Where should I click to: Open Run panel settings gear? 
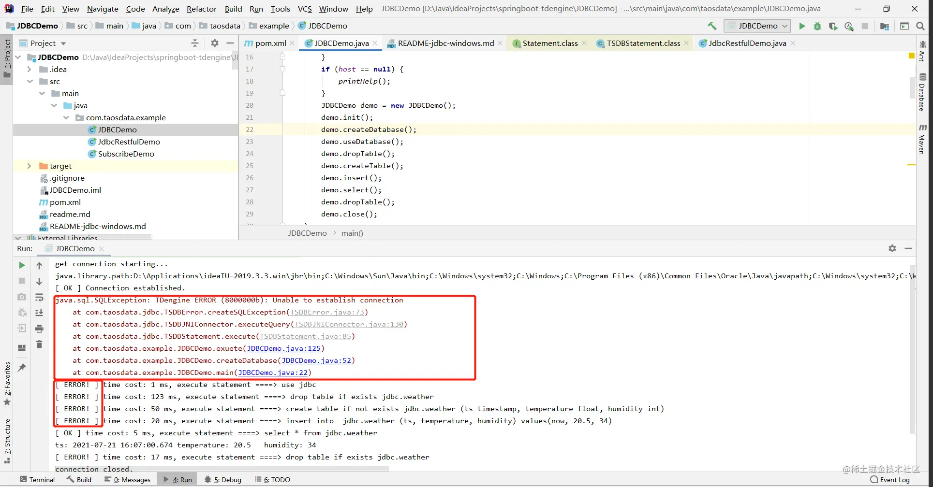(x=892, y=248)
